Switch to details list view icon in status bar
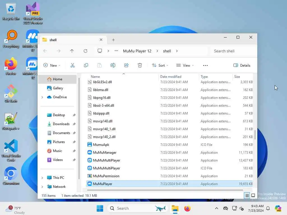The width and height of the screenshot is (287, 215). [247, 196]
